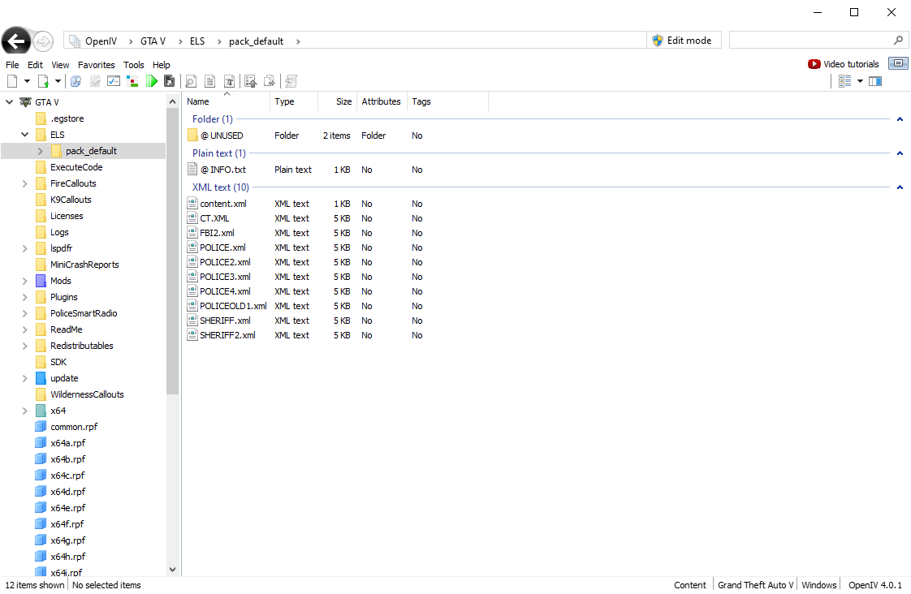The width and height of the screenshot is (911, 594).
Task: Collapse the Folder (1) group
Action: [900, 119]
